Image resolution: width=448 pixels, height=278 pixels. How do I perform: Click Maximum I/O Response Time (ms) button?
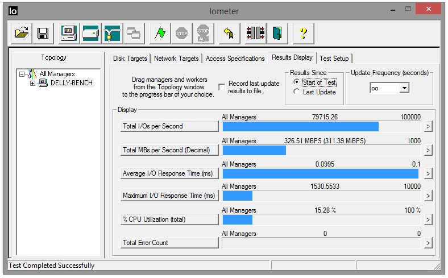click(x=169, y=196)
